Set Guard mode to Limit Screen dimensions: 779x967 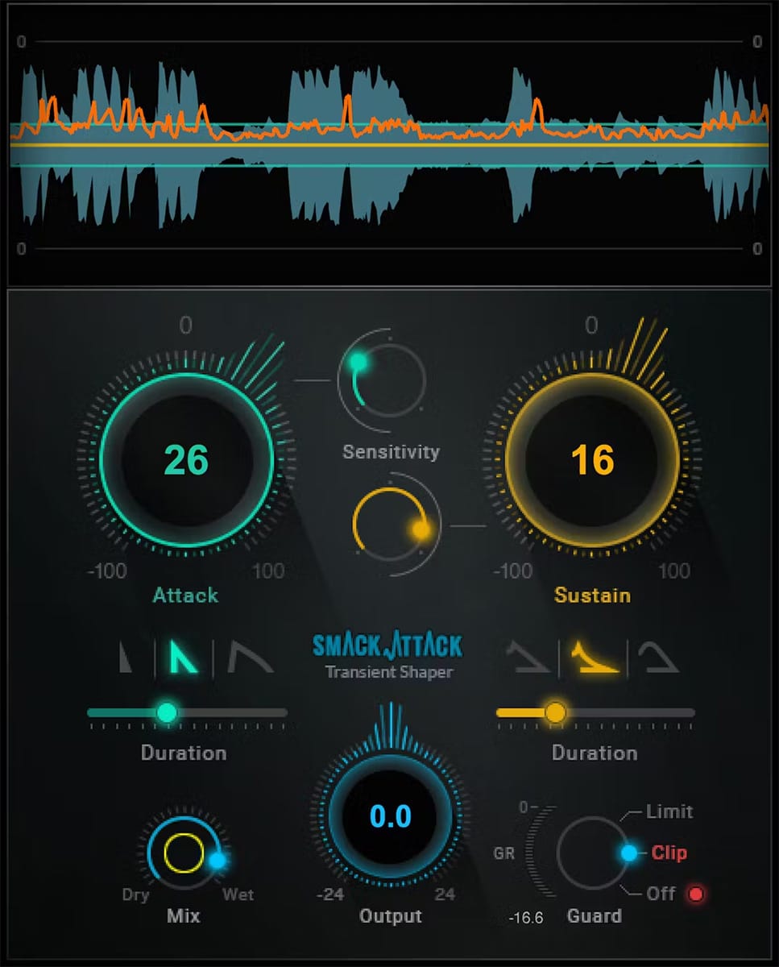coord(669,812)
